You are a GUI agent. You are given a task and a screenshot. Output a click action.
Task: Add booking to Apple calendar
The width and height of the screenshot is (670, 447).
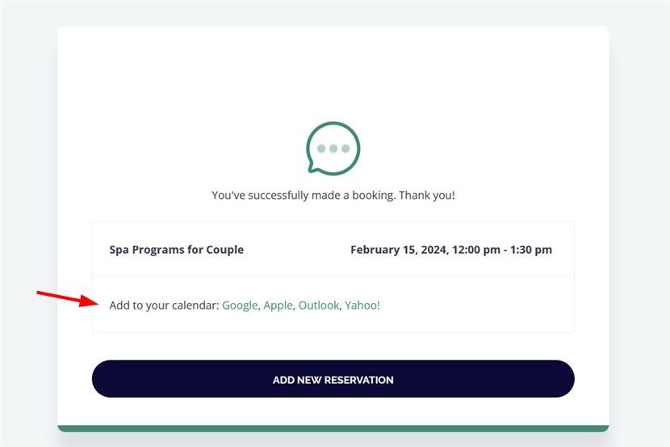(278, 306)
